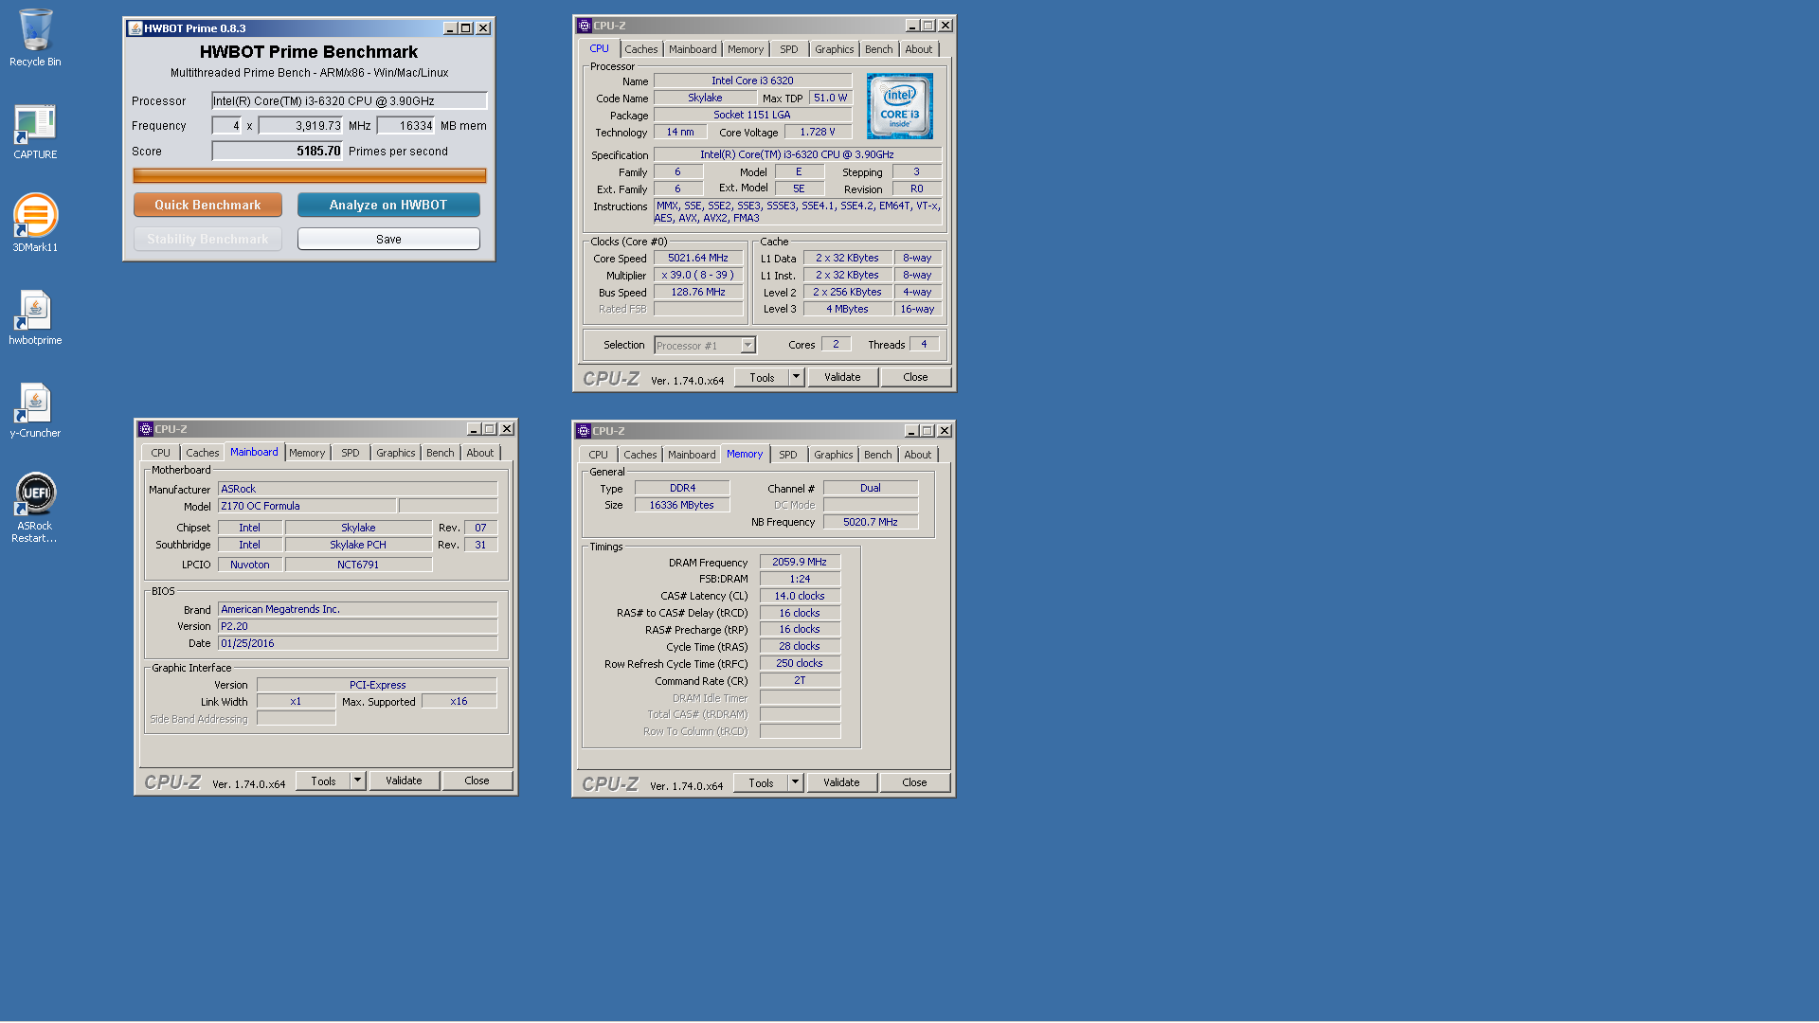Viewport: 1819px width, 1023px height.
Task: Click BIOS version P2.20 field
Action: click(x=357, y=626)
